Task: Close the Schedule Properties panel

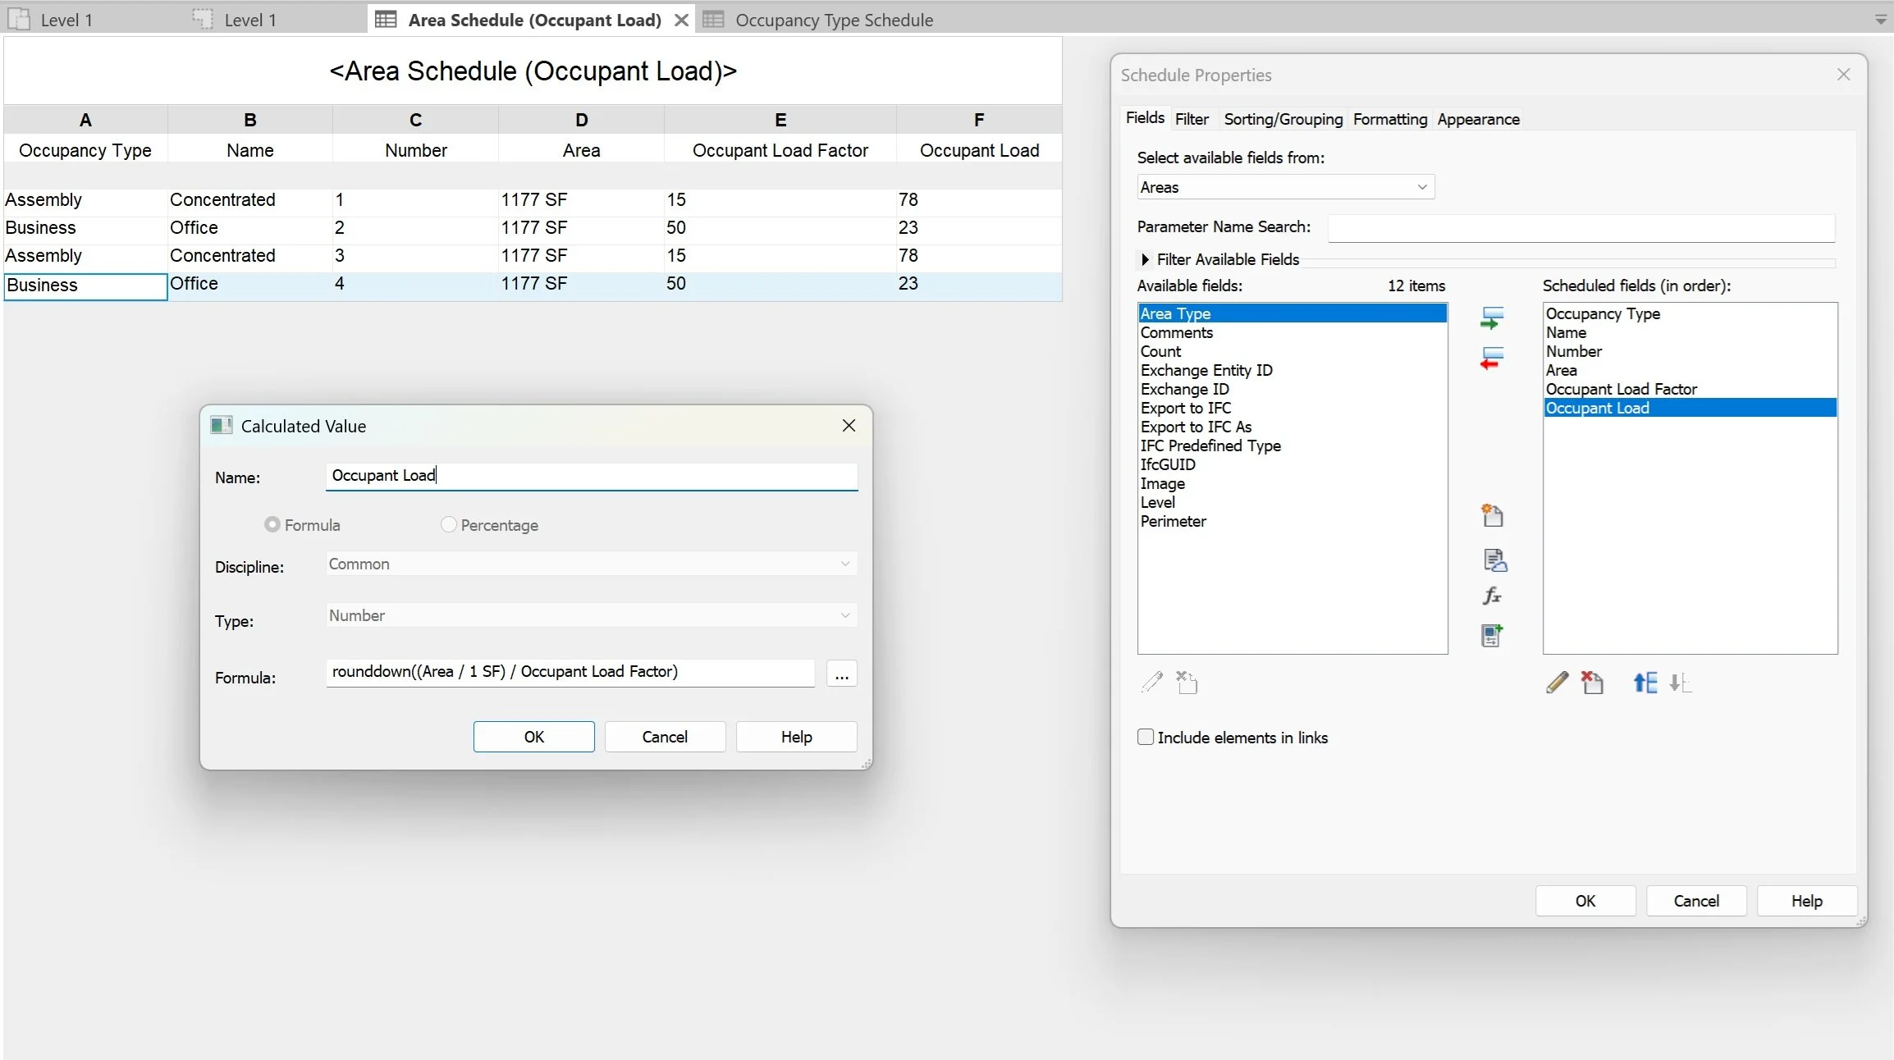Action: [x=1843, y=75]
